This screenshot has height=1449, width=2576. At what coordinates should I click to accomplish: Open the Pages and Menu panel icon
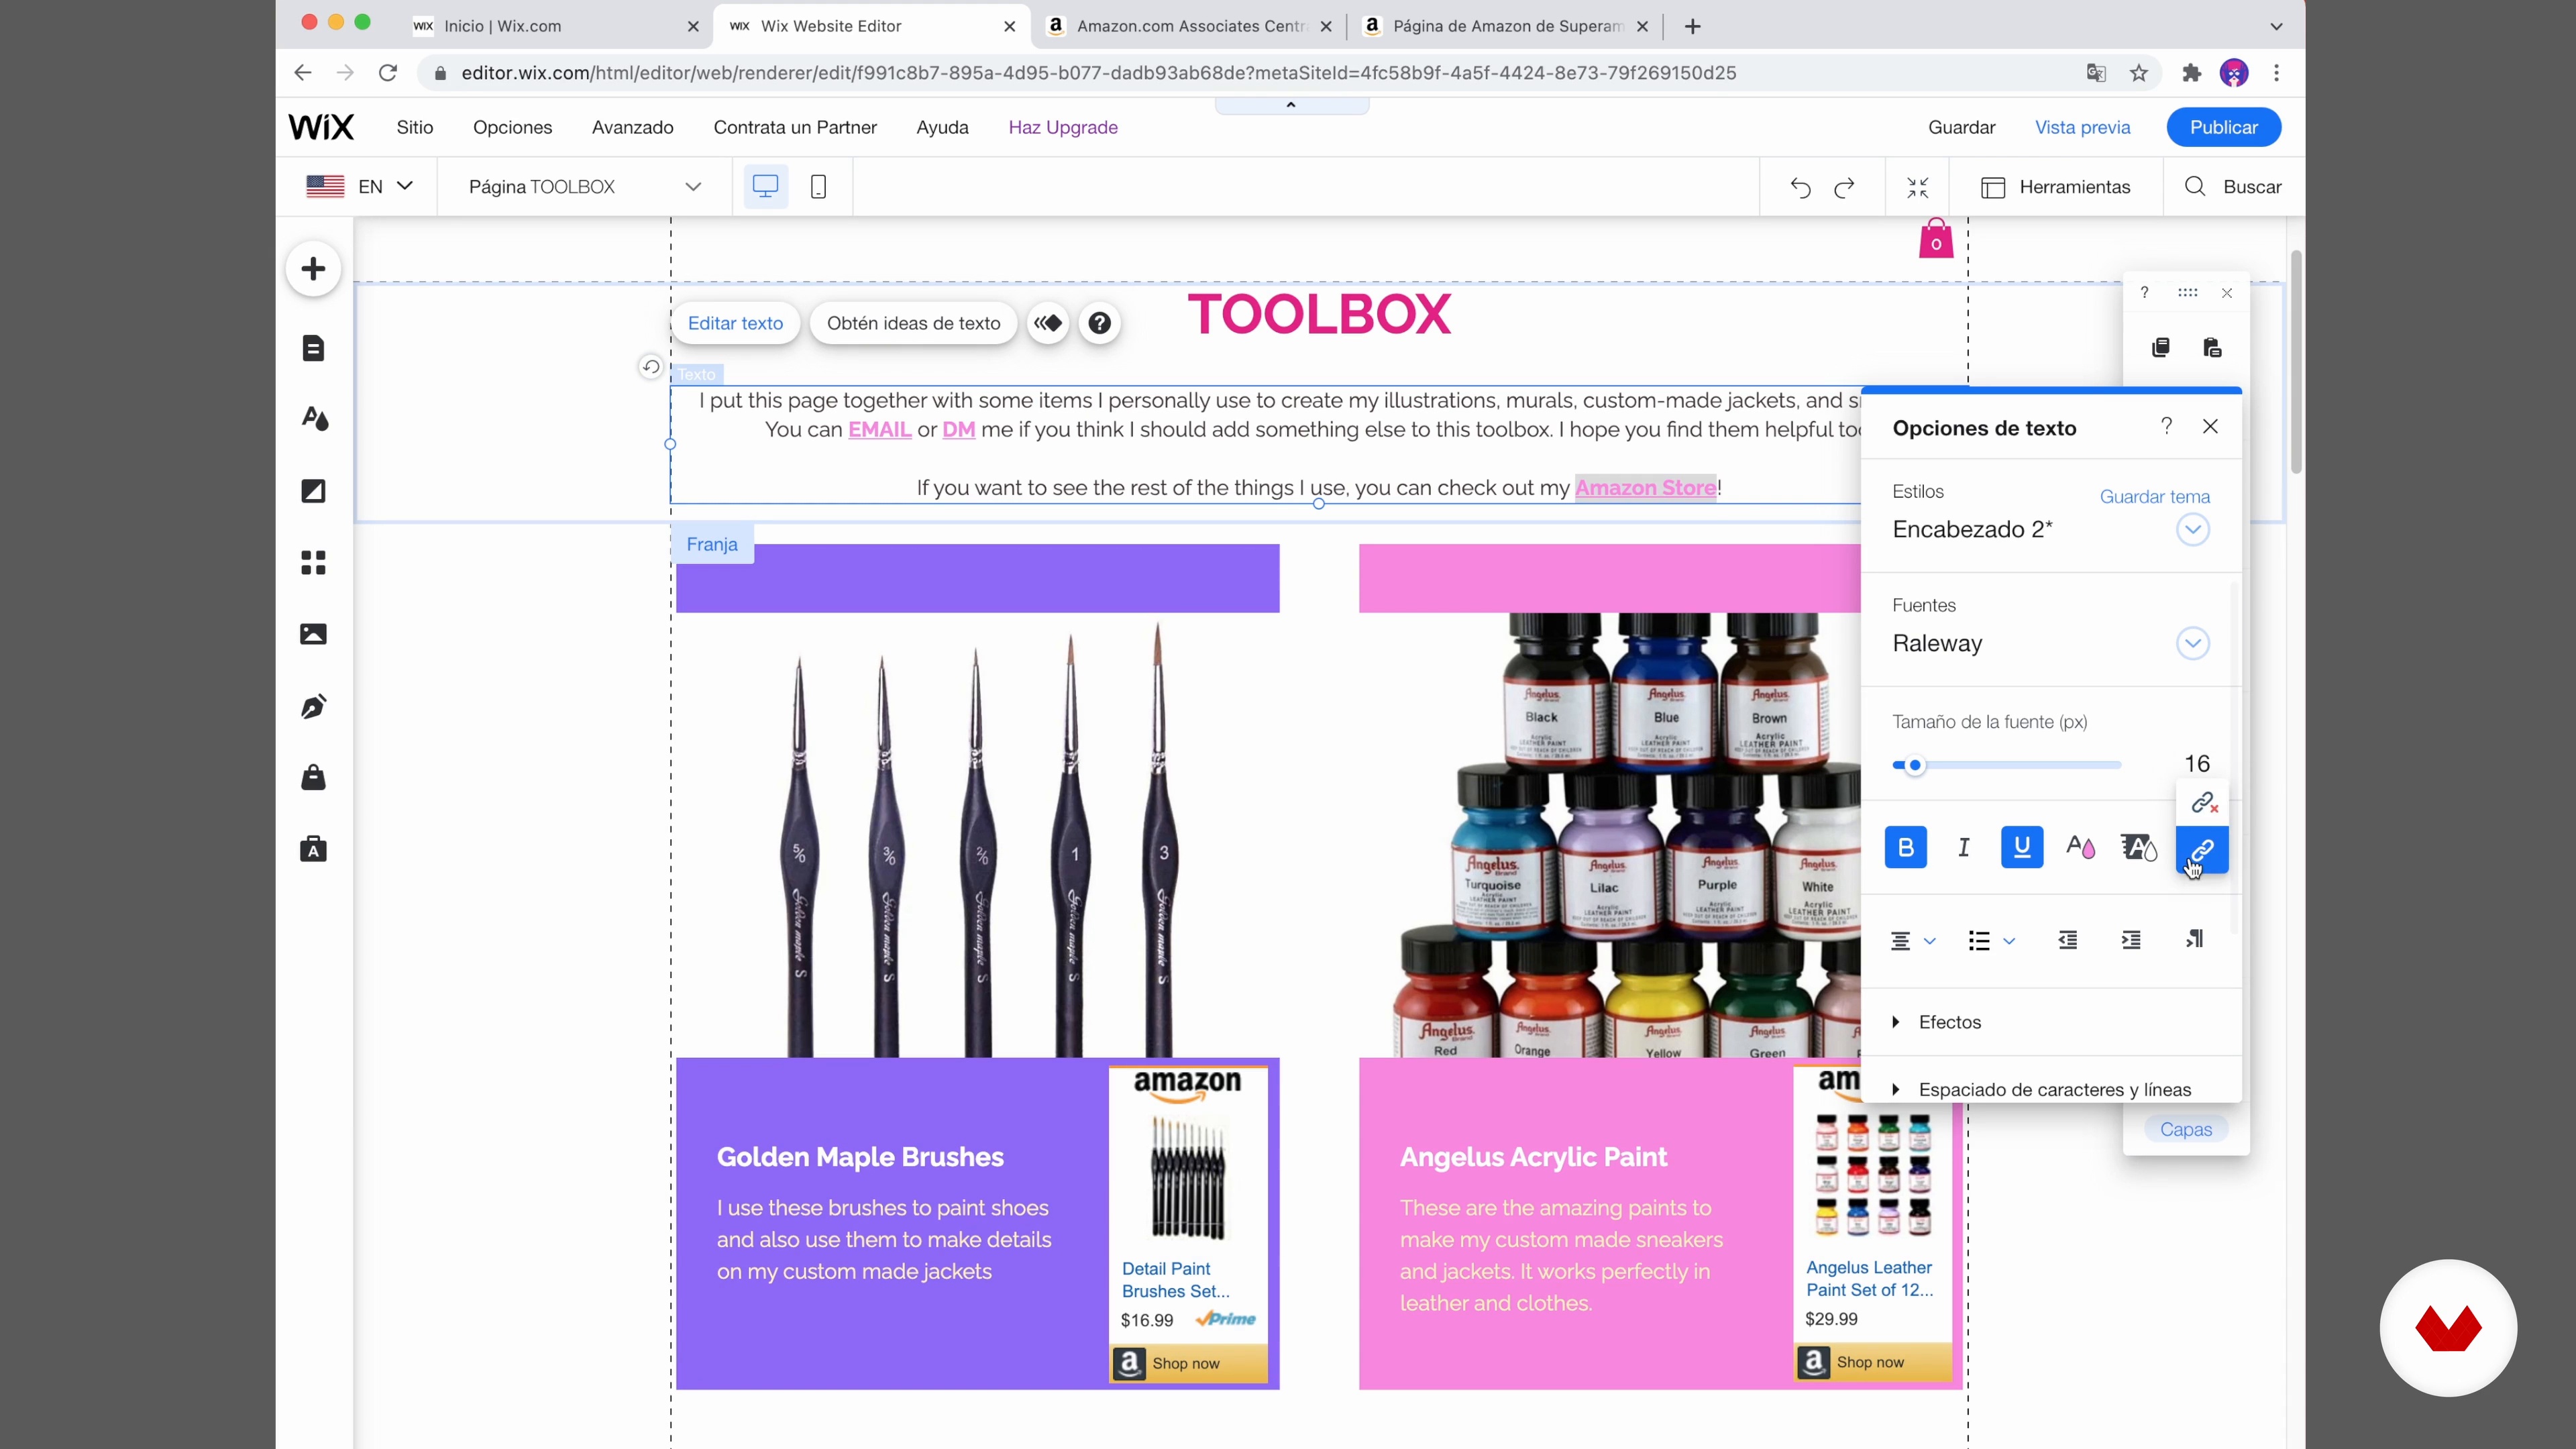pos(314,348)
